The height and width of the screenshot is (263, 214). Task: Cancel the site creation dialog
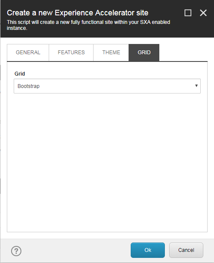coord(186,250)
